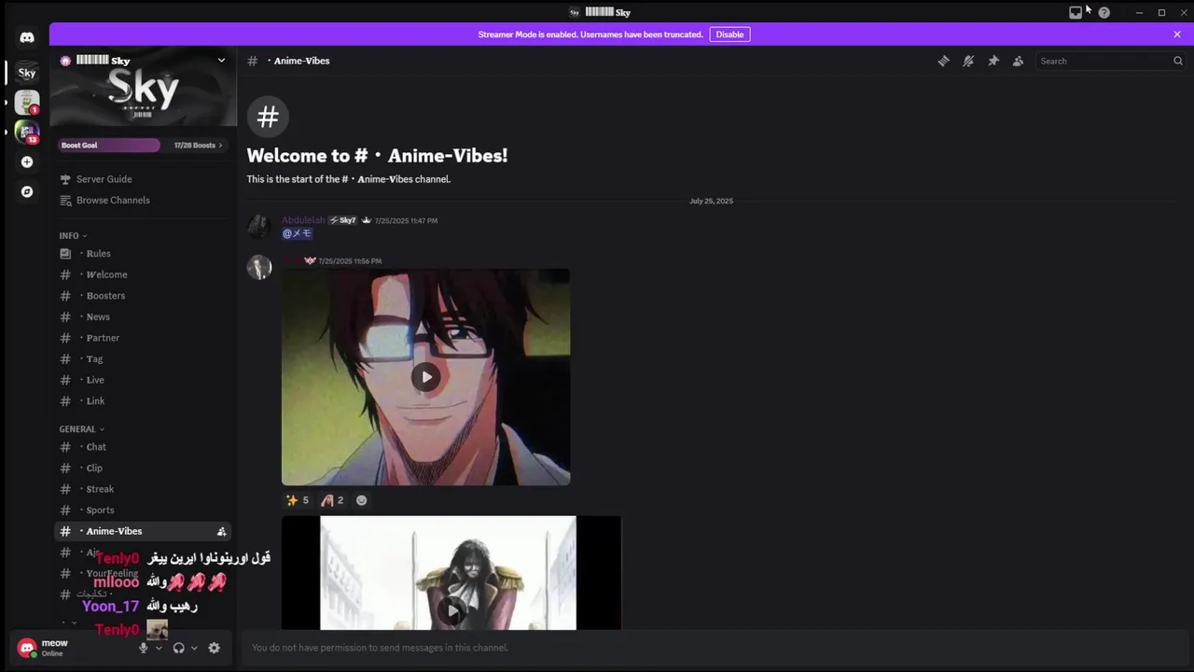Disable Streamer Mode
Image resolution: width=1194 pixels, height=672 pixels.
(x=729, y=35)
